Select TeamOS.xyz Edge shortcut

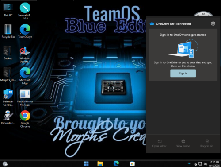(25, 31)
